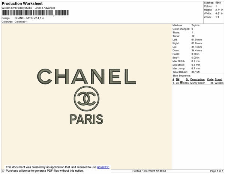
Task: Select the Min Stitch value 0.3 mm
Action: tap(196, 65)
